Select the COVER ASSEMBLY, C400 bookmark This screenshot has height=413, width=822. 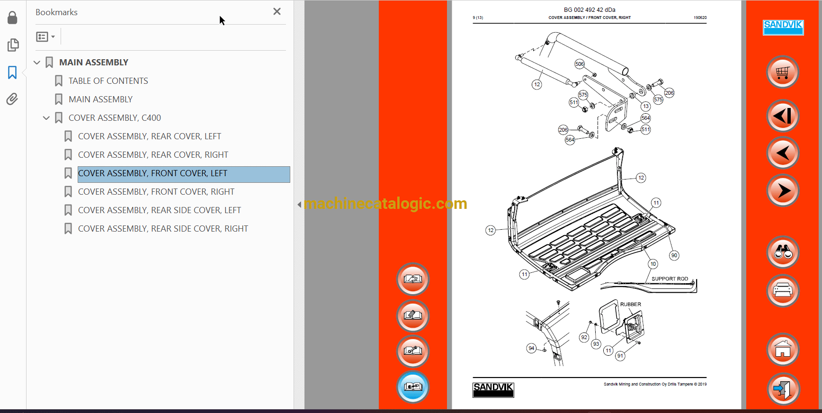tap(115, 118)
